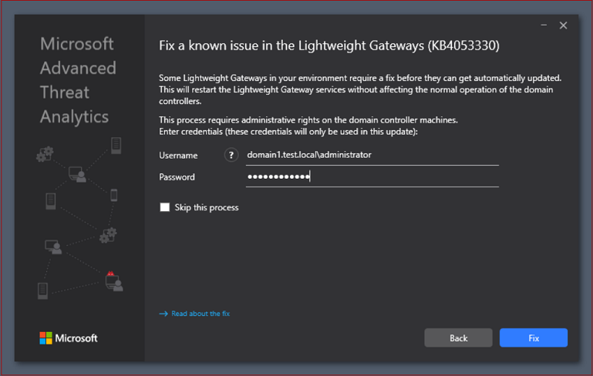
Task: Click the 'Password' label
Action: click(x=177, y=177)
